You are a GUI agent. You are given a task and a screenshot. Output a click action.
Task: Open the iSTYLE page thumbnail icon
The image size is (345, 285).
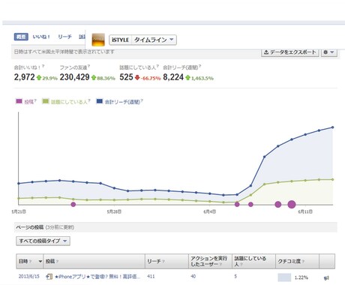pos(98,40)
